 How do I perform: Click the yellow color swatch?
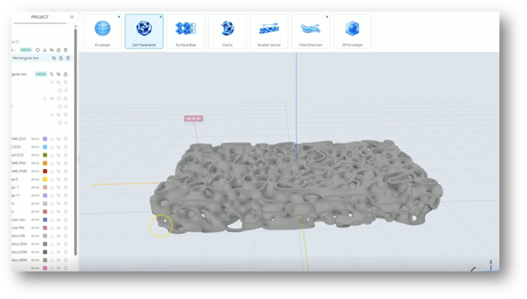[x=45, y=179]
